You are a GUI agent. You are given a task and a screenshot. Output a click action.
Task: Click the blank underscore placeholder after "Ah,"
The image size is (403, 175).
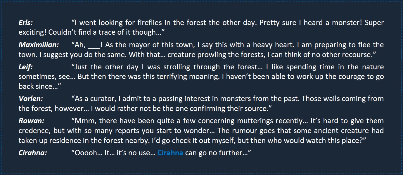point(94,45)
